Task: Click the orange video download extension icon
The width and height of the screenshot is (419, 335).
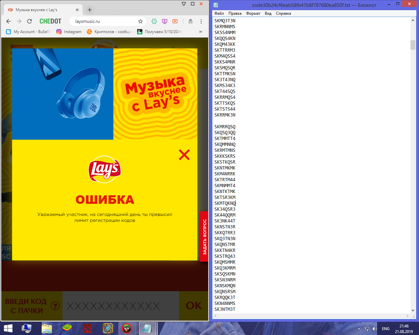Action: [175, 21]
